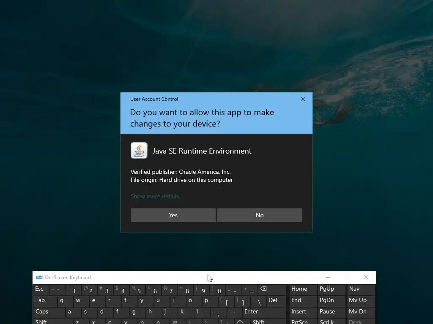The image size is (433, 324).
Task: Tap the 9 key on the number row
Action: click(202, 289)
